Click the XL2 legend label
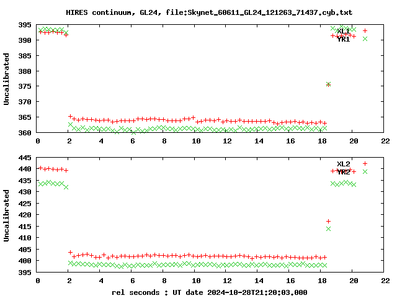 point(343,164)
